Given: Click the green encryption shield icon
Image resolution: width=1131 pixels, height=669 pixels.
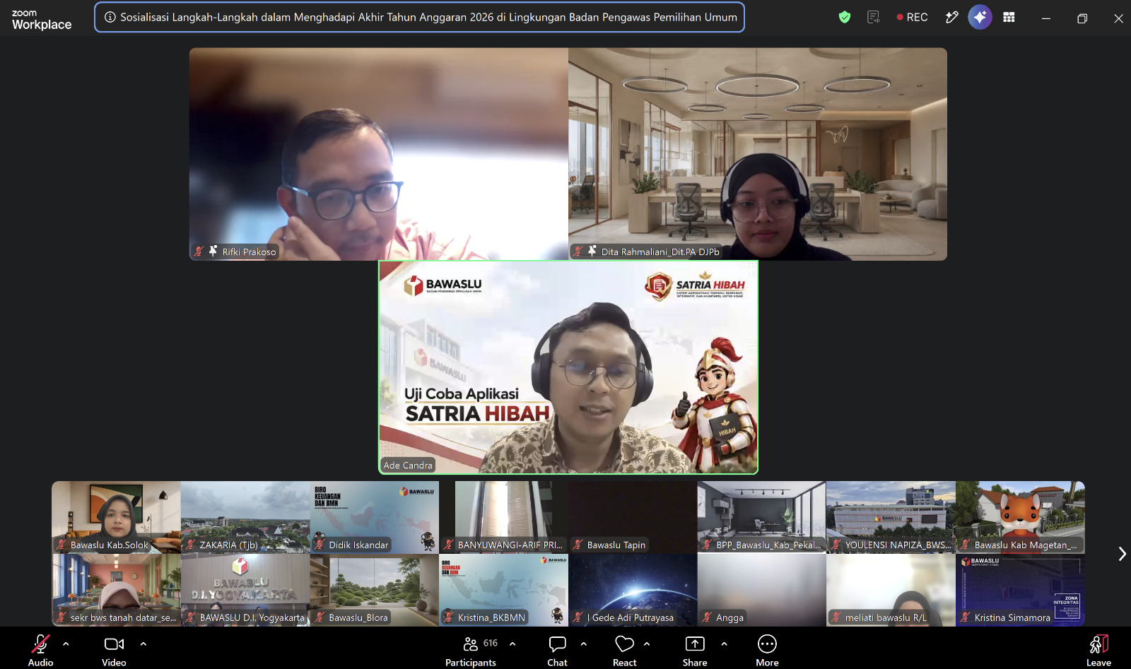Looking at the screenshot, I should coord(845,17).
